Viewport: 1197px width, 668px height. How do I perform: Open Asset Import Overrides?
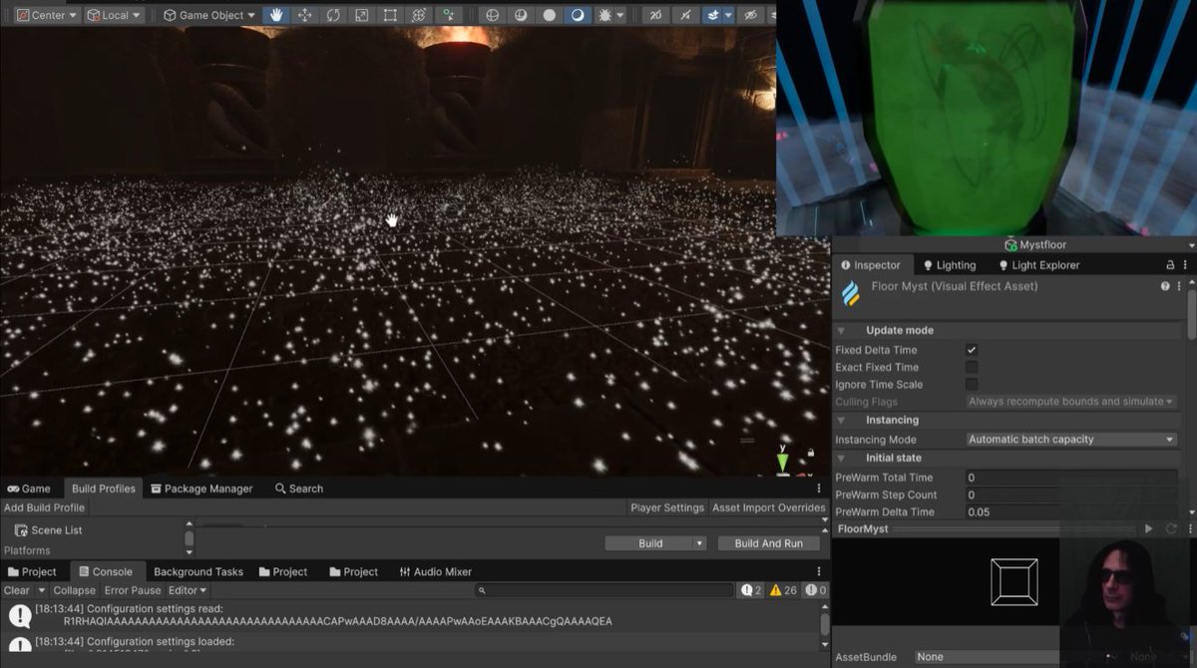[769, 507]
